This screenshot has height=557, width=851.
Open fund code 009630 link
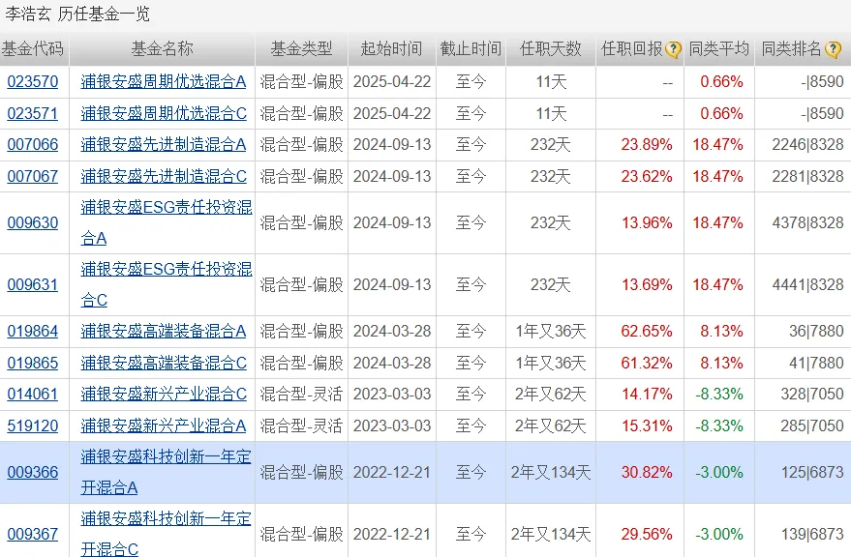point(33,223)
